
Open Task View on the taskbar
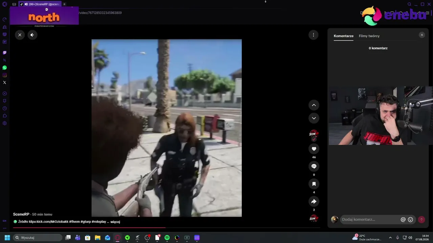click(68, 238)
